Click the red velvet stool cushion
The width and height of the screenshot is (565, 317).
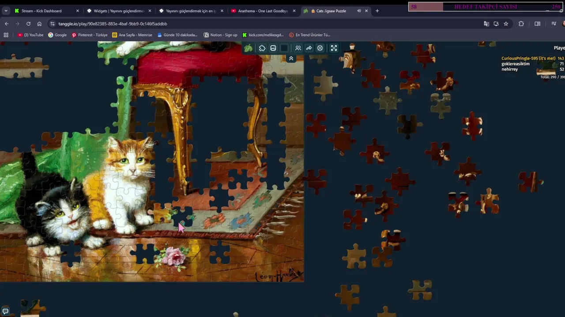click(200, 67)
